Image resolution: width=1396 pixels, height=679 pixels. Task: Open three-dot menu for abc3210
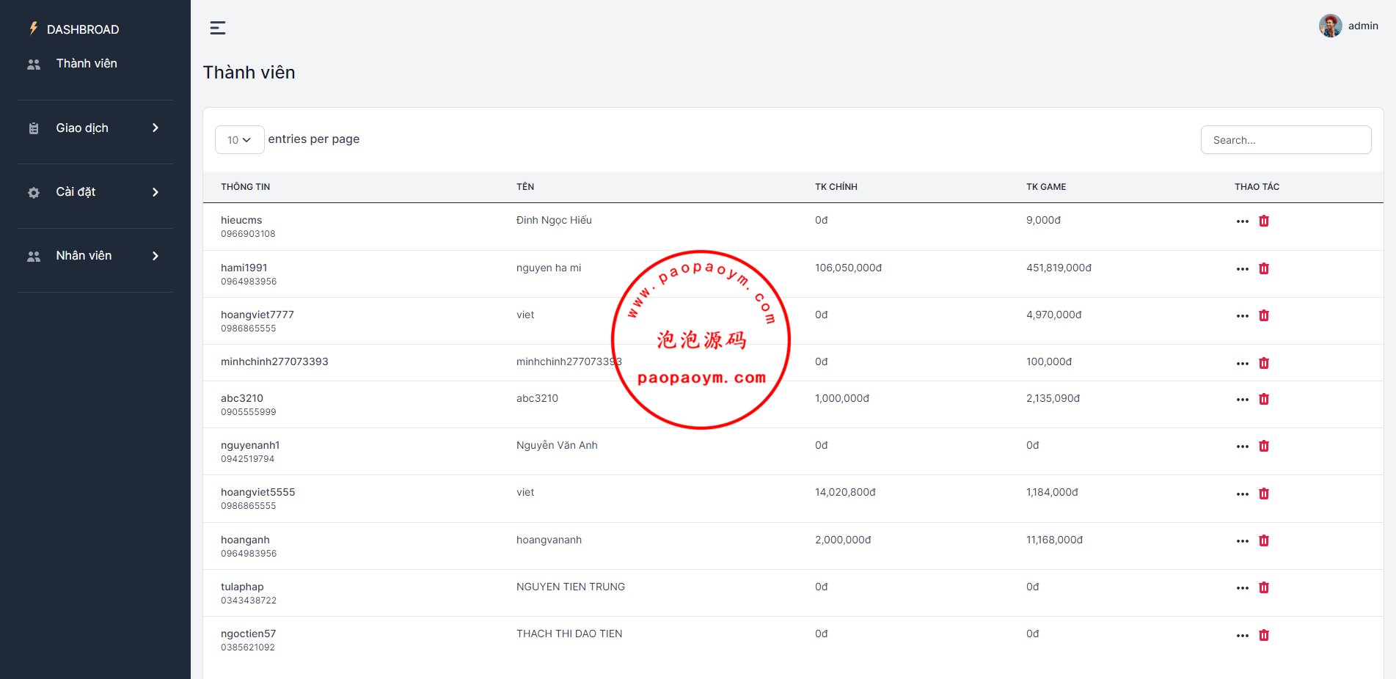tap(1242, 400)
